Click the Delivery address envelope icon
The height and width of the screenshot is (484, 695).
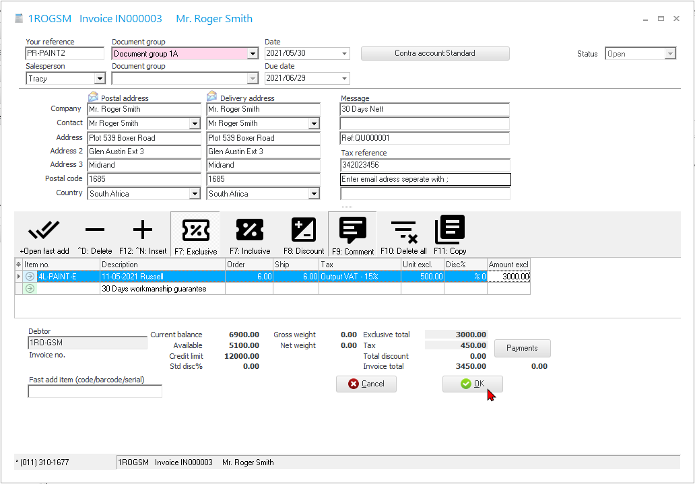tap(212, 97)
